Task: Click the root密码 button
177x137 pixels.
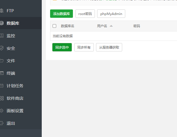Action: [85, 14]
